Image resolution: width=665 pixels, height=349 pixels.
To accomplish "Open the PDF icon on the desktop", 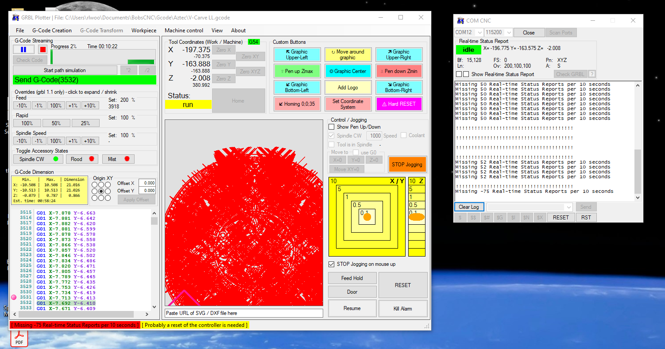I will 19,338.
